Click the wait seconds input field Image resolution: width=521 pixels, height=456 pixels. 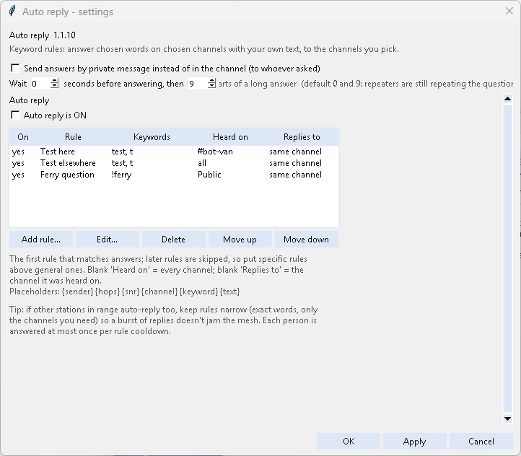pos(40,84)
